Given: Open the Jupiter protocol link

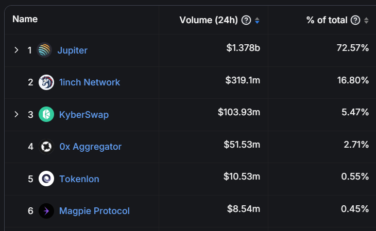Looking at the screenshot, I should pos(73,50).
